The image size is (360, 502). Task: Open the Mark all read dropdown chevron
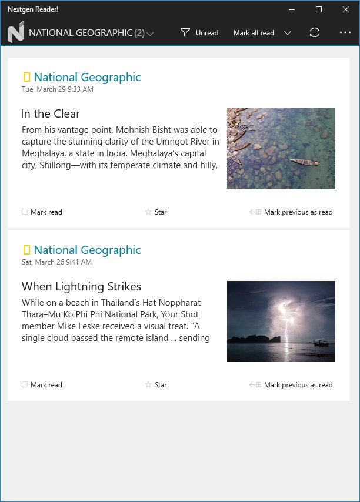coord(288,33)
